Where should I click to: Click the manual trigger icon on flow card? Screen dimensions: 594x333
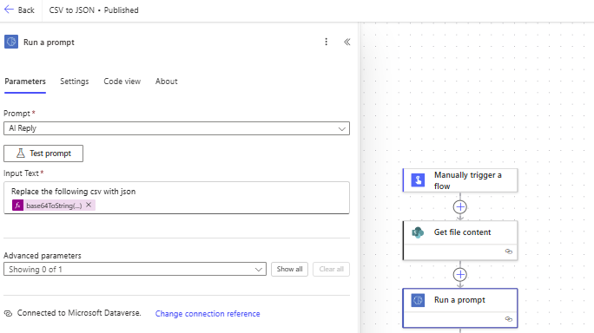point(418,180)
